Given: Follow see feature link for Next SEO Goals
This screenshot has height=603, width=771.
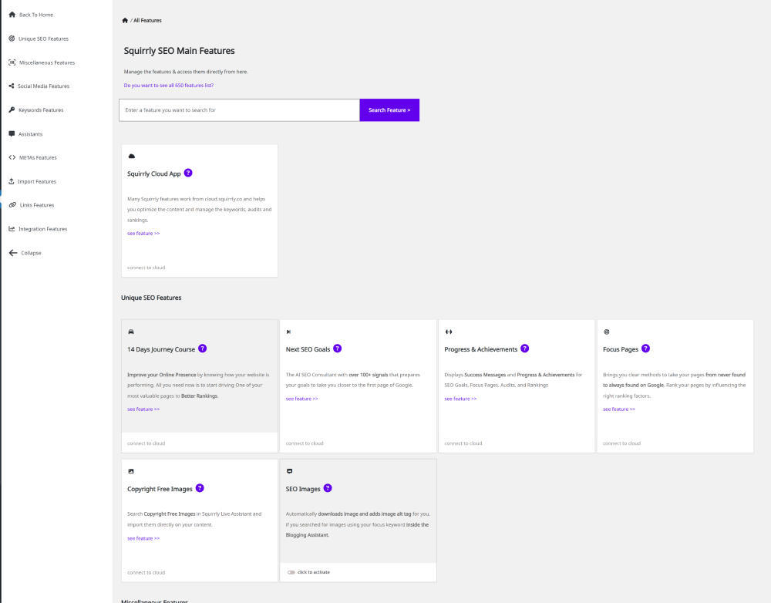Looking at the screenshot, I should point(302,399).
